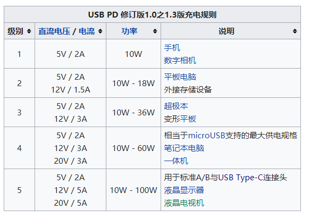Open the 数字相机 link
The image size is (310, 218).
pyautogui.click(x=180, y=60)
